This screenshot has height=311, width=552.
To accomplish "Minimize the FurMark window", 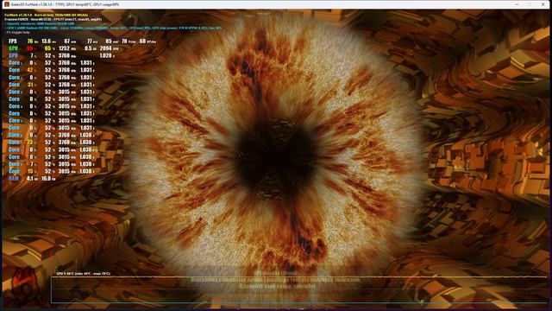I will click(517, 4).
